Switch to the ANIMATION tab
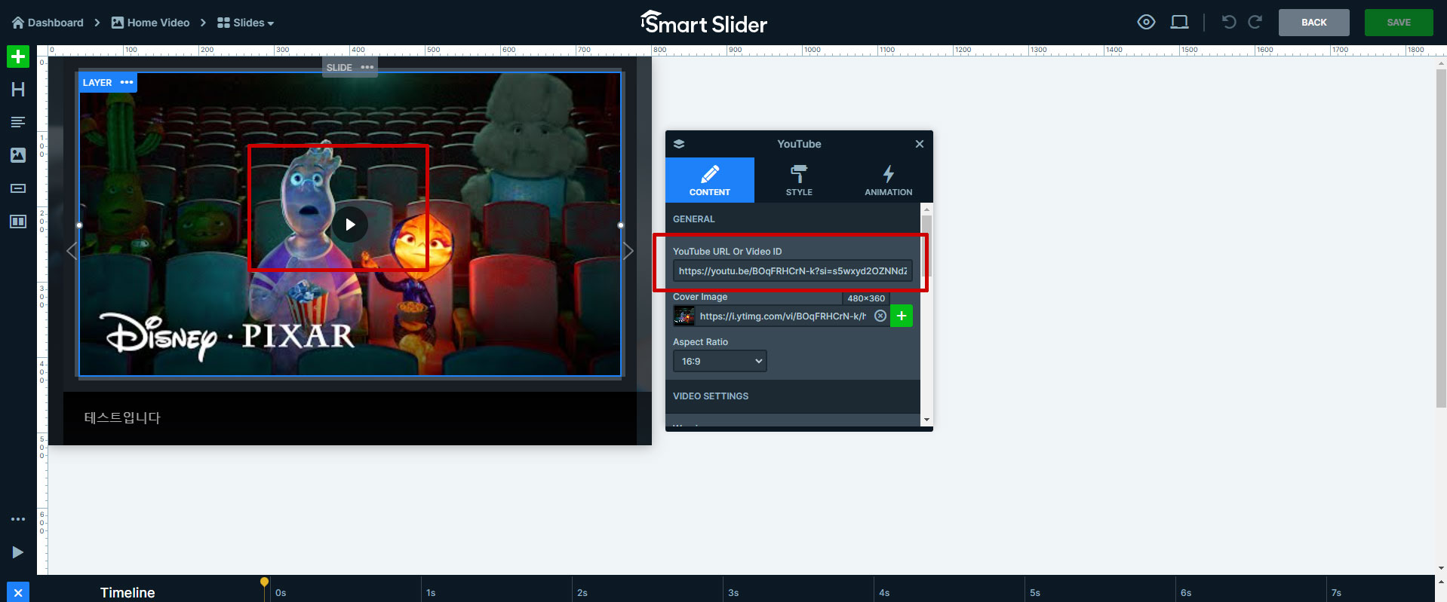This screenshot has width=1447, height=602. tap(889, 180)
